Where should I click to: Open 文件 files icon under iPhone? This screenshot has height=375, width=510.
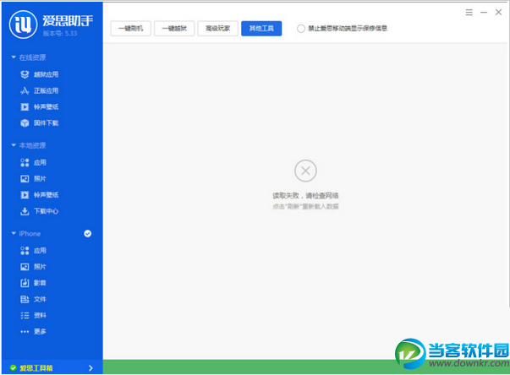click(x=25, y=299)
